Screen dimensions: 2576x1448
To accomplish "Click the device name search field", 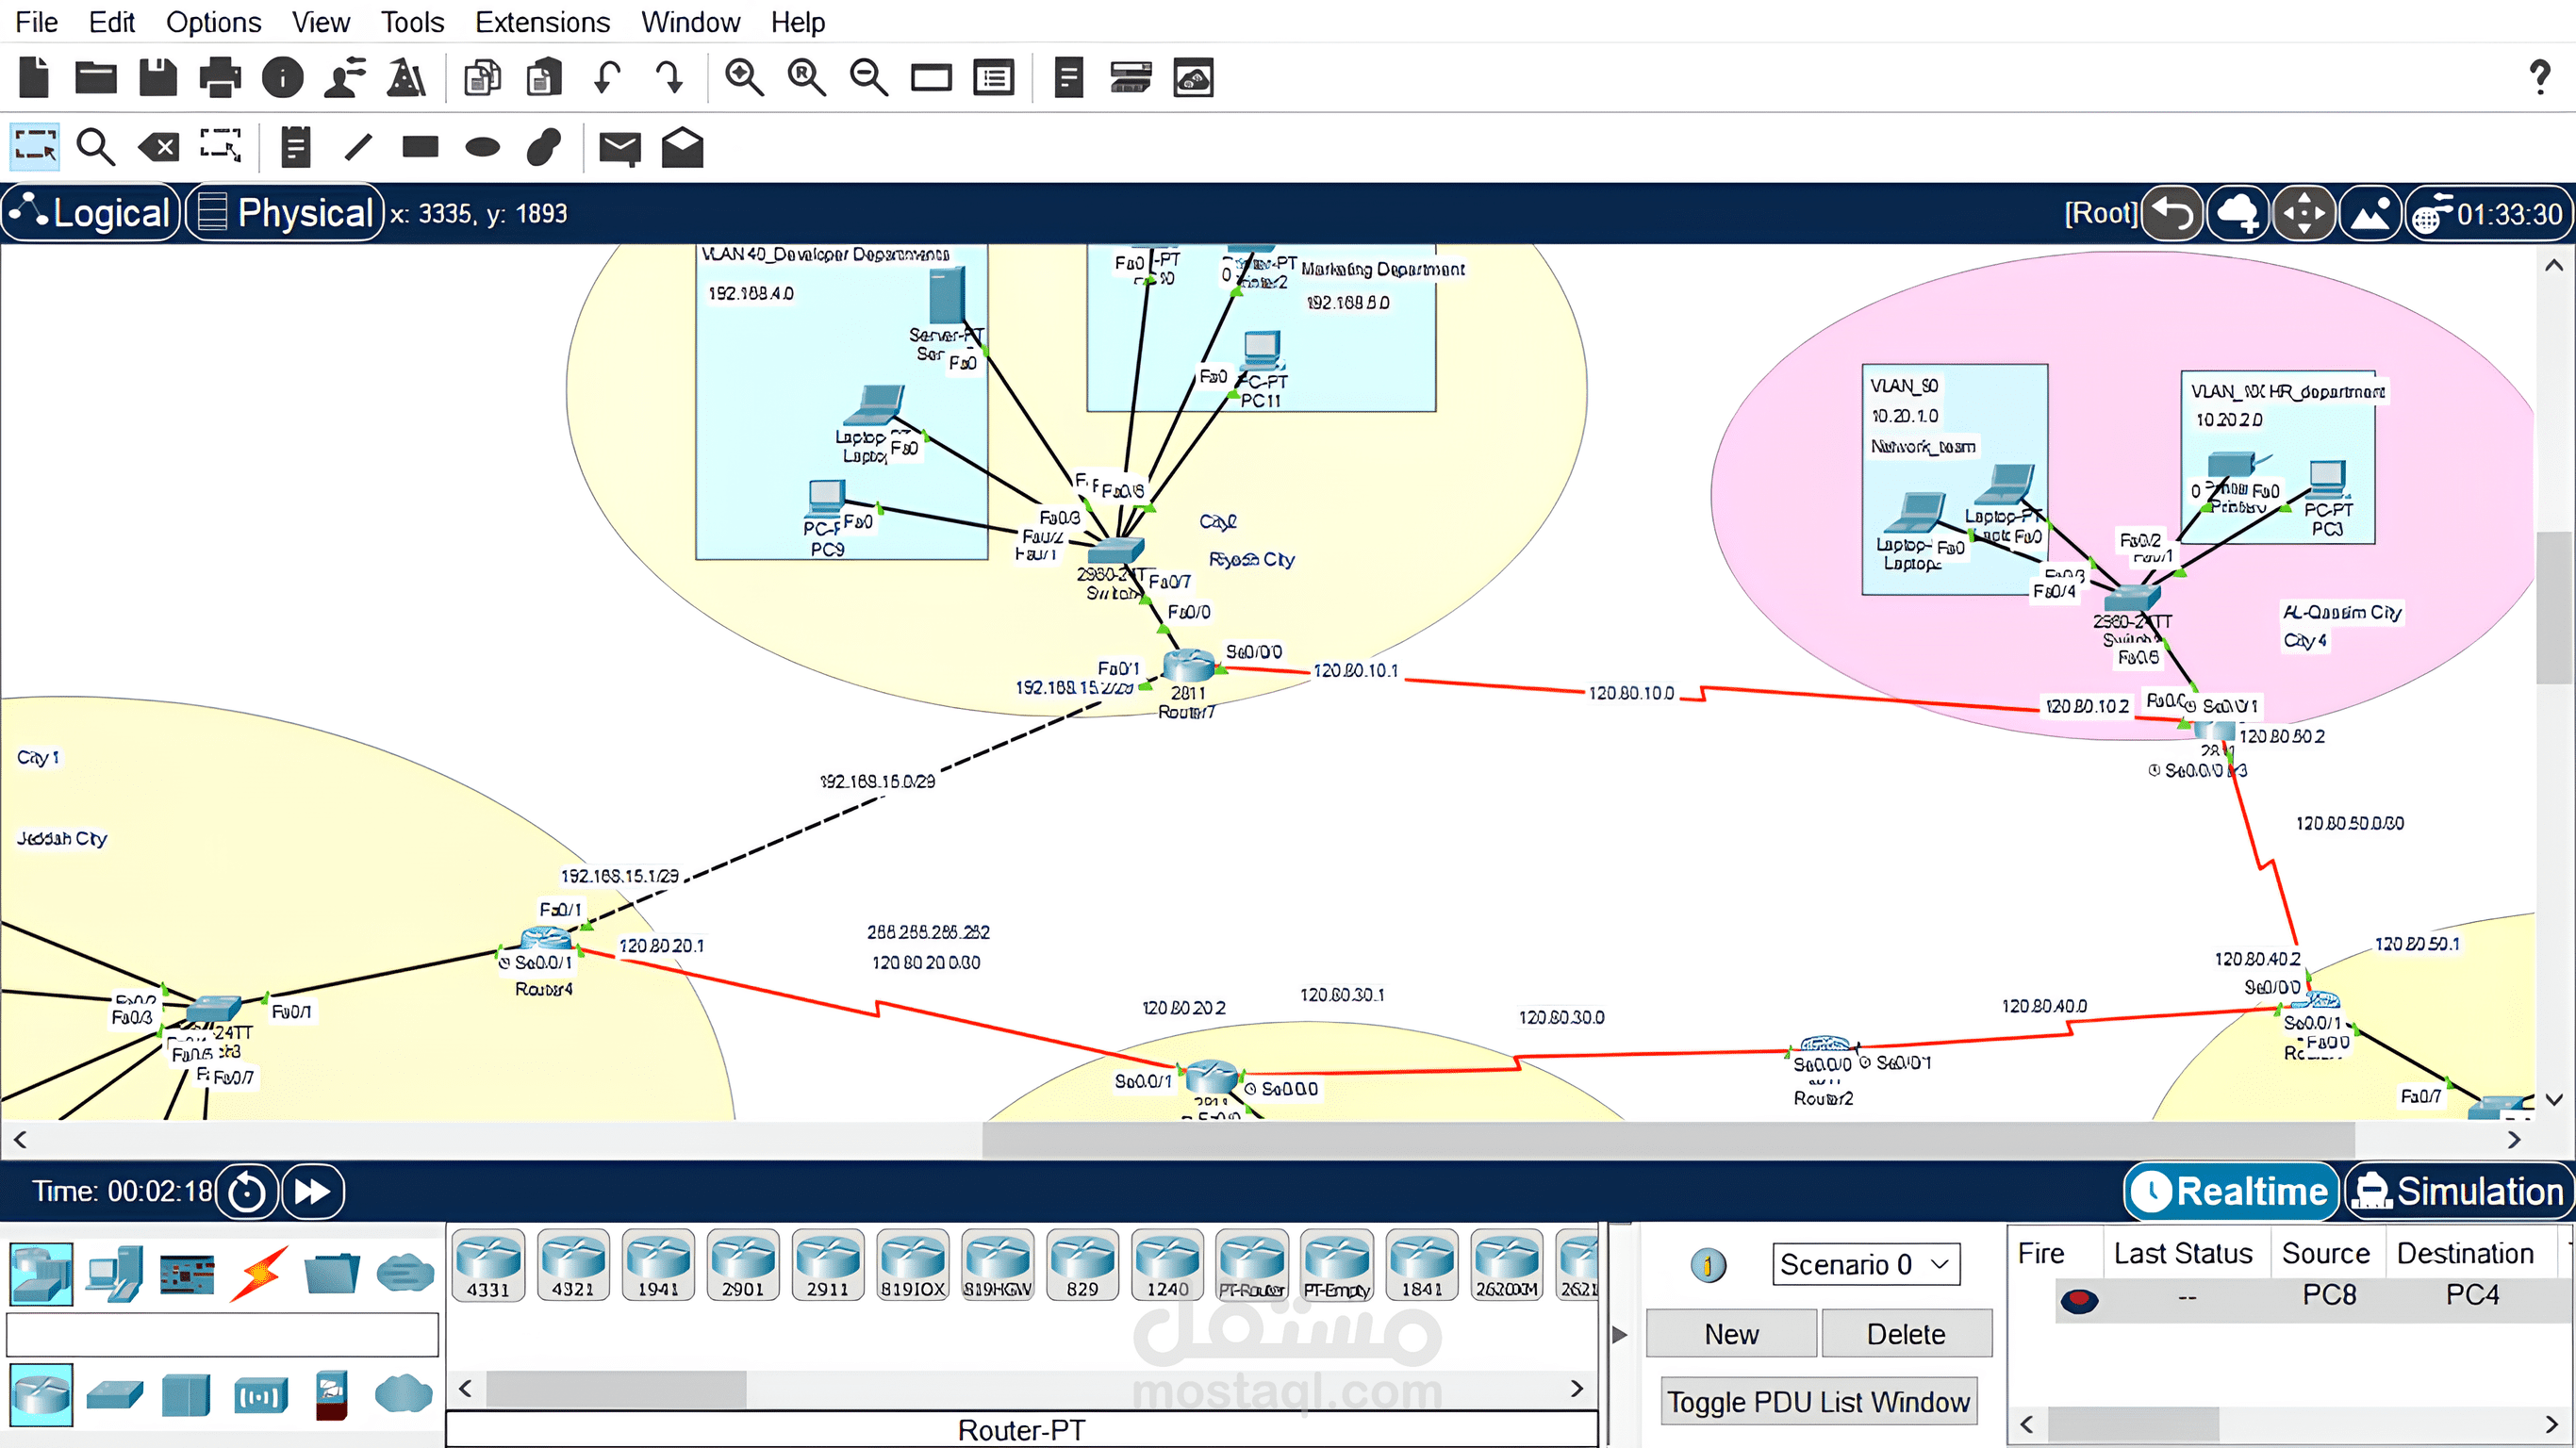I will tap(222, 1334).
